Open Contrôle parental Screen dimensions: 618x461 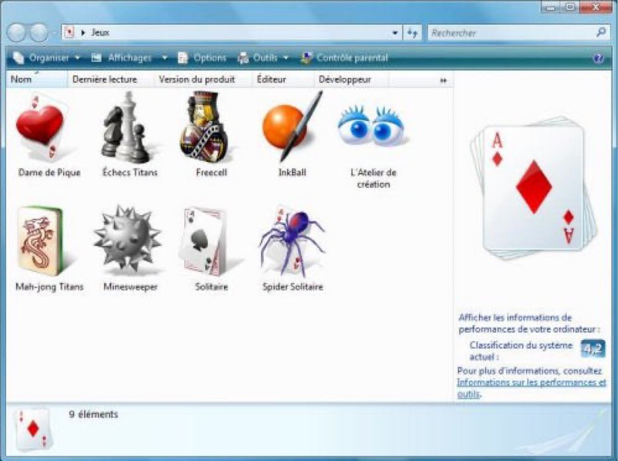pyautogui.click(x=344, y=58)
